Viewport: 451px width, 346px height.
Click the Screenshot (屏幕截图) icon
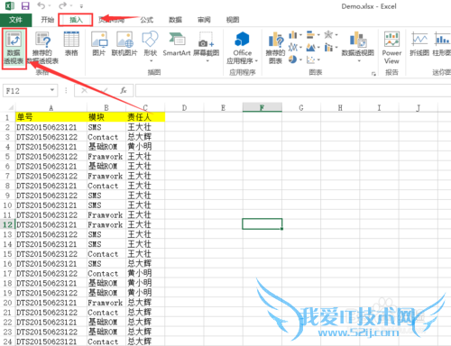(207, 44)
